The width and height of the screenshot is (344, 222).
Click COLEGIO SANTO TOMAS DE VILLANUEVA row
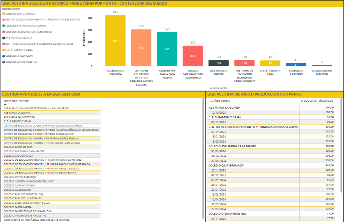pos(52,211)
